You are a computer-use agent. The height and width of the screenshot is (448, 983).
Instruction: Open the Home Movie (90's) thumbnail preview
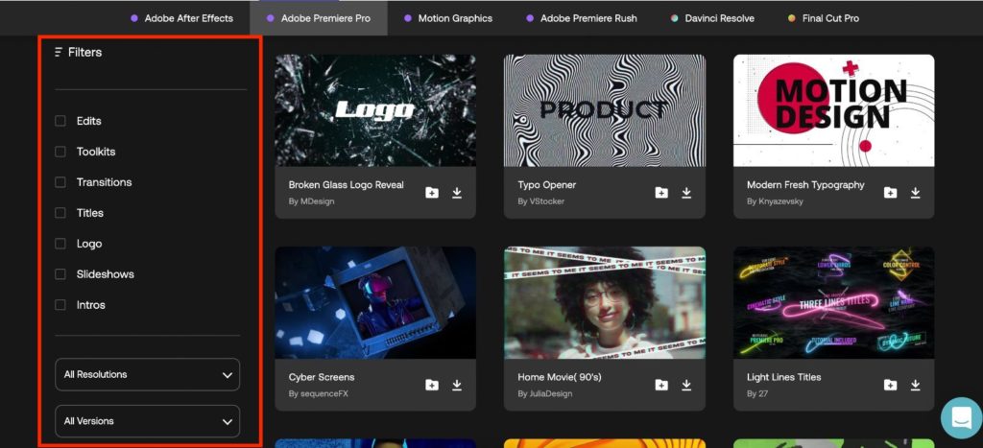point(604,302)
